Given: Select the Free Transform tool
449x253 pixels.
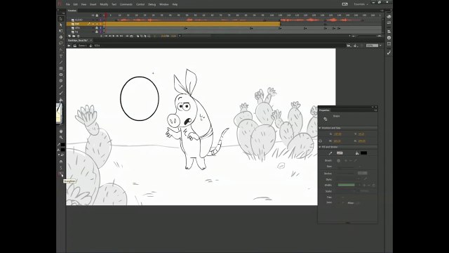Looking at the screenshot, I should point(61,31).
